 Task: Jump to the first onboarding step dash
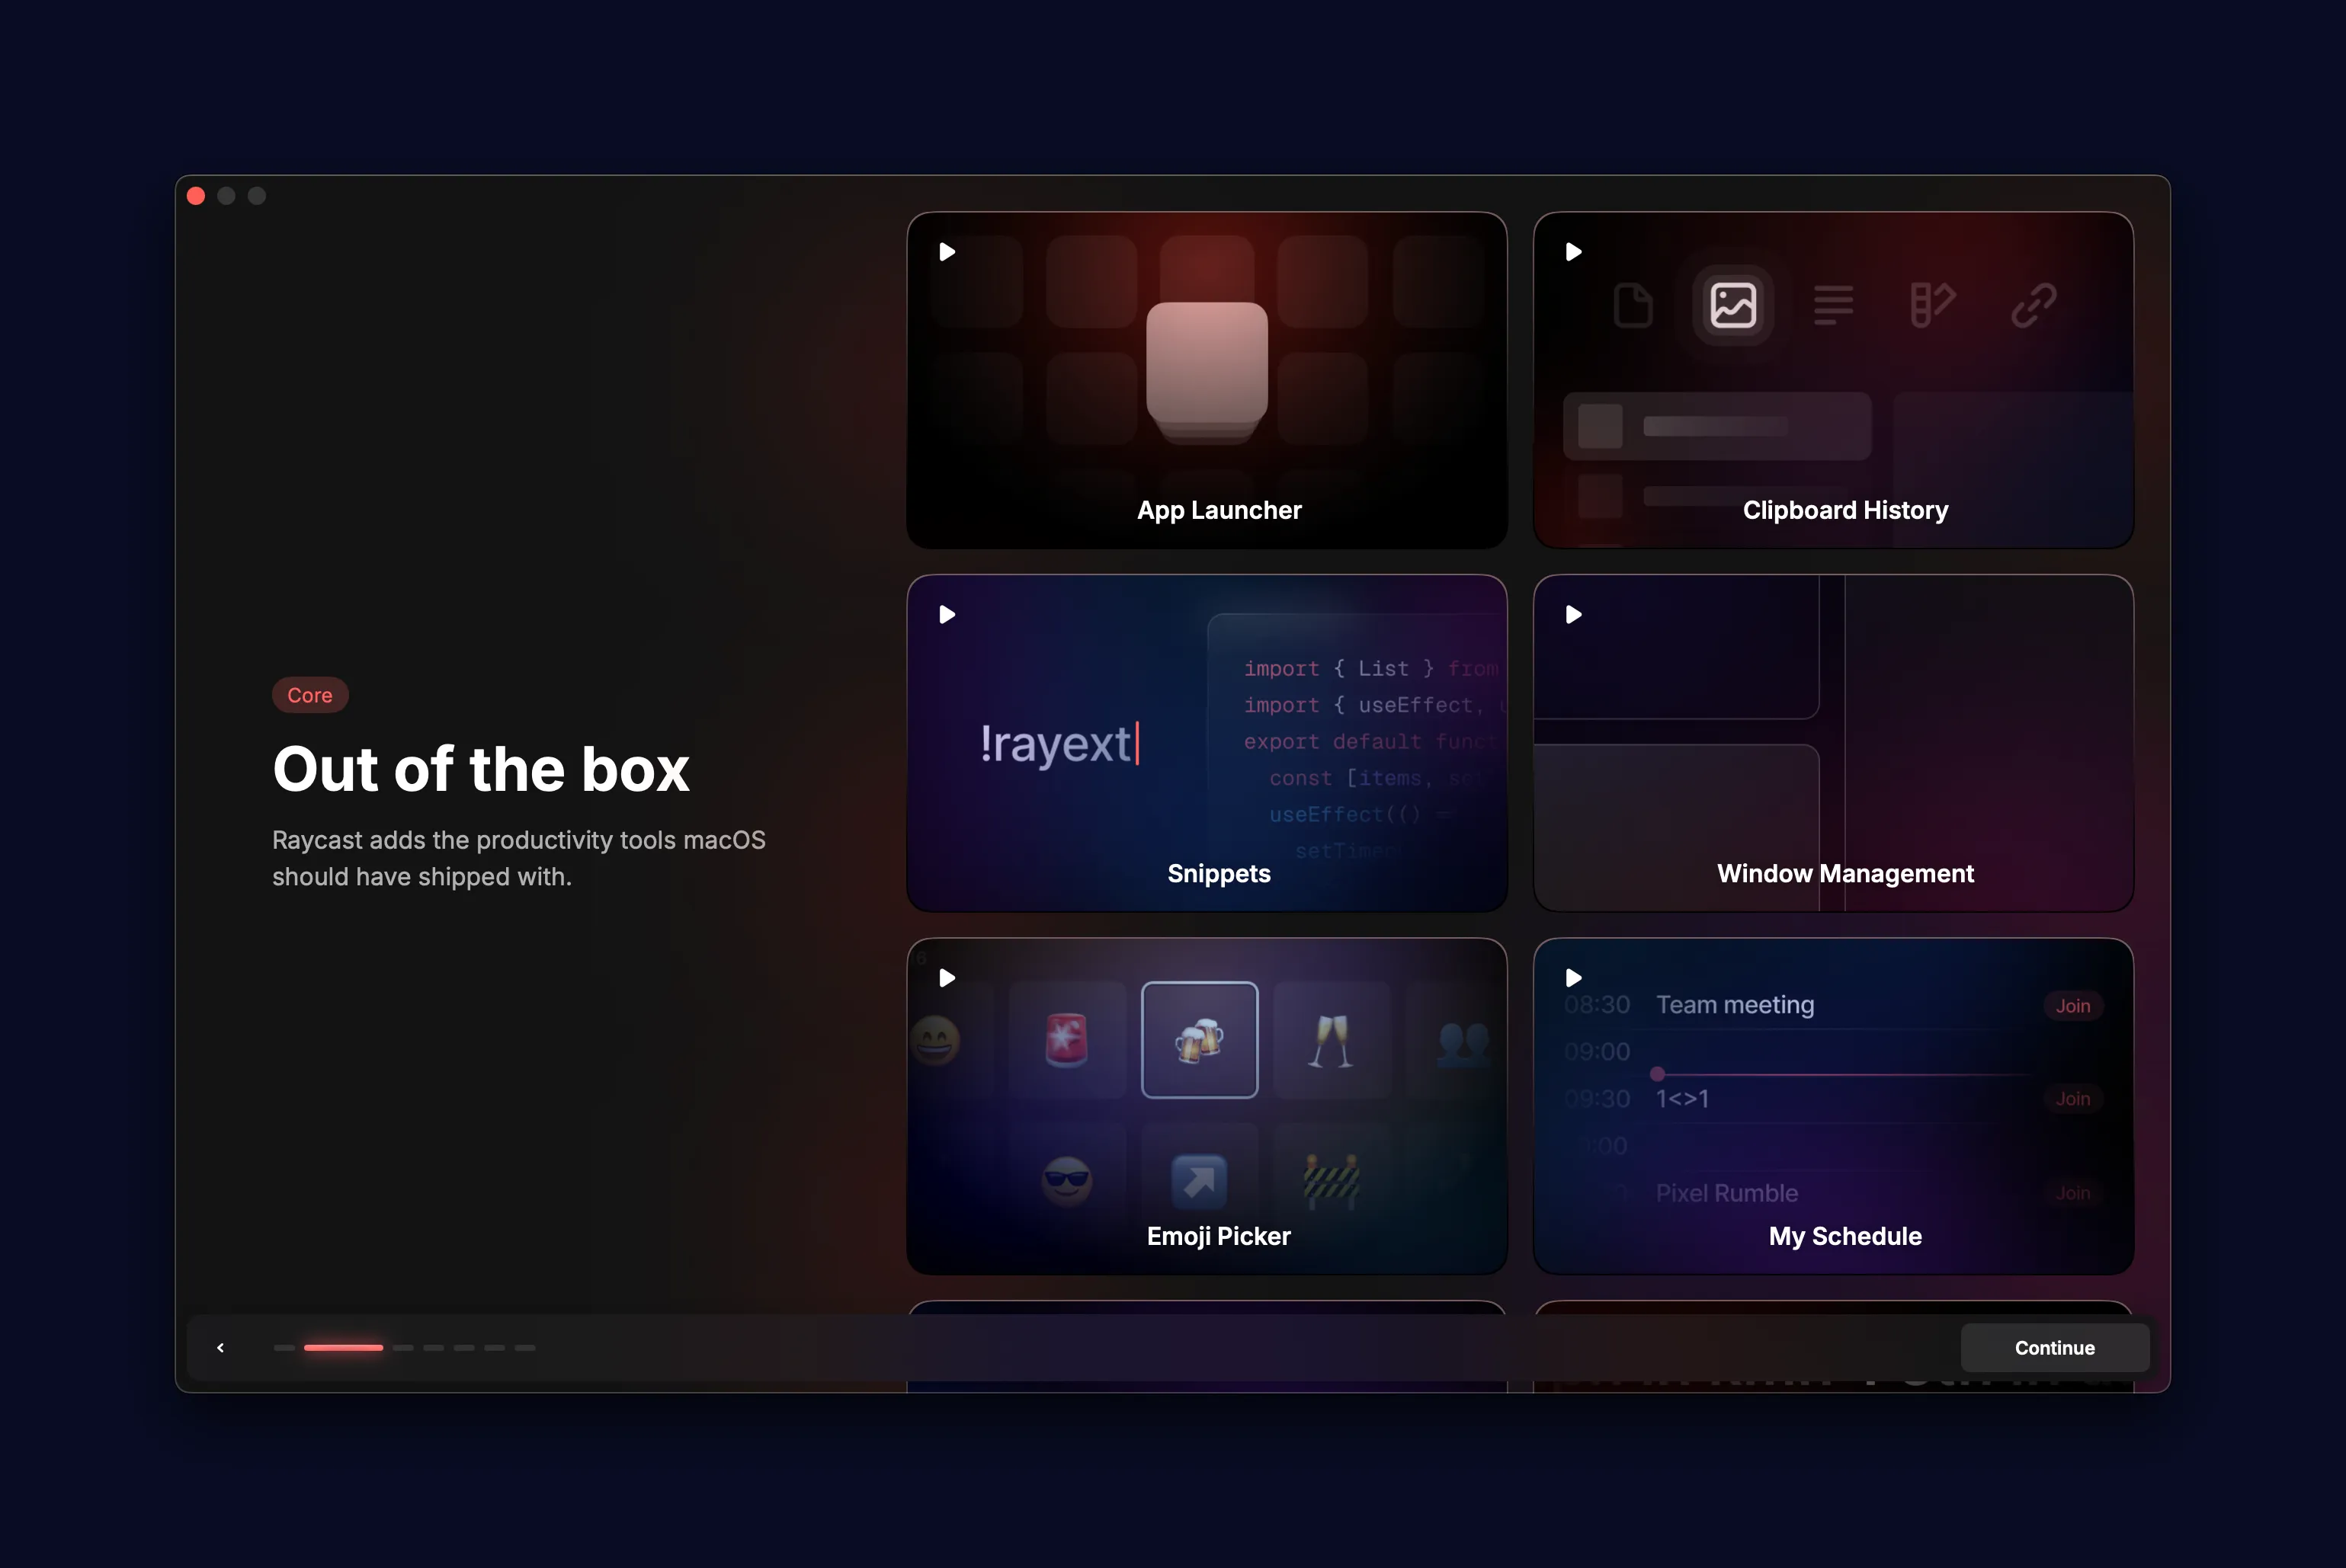tap(284, 1348)
